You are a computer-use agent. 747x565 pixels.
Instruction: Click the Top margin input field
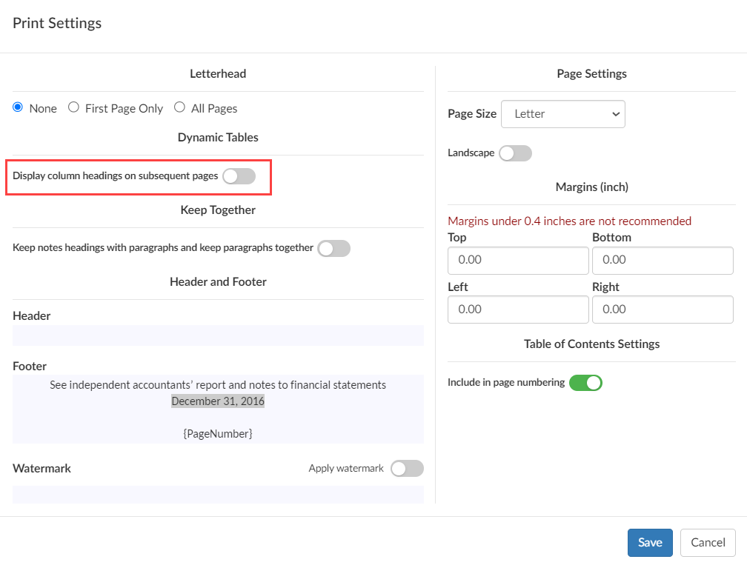(518, 261)
